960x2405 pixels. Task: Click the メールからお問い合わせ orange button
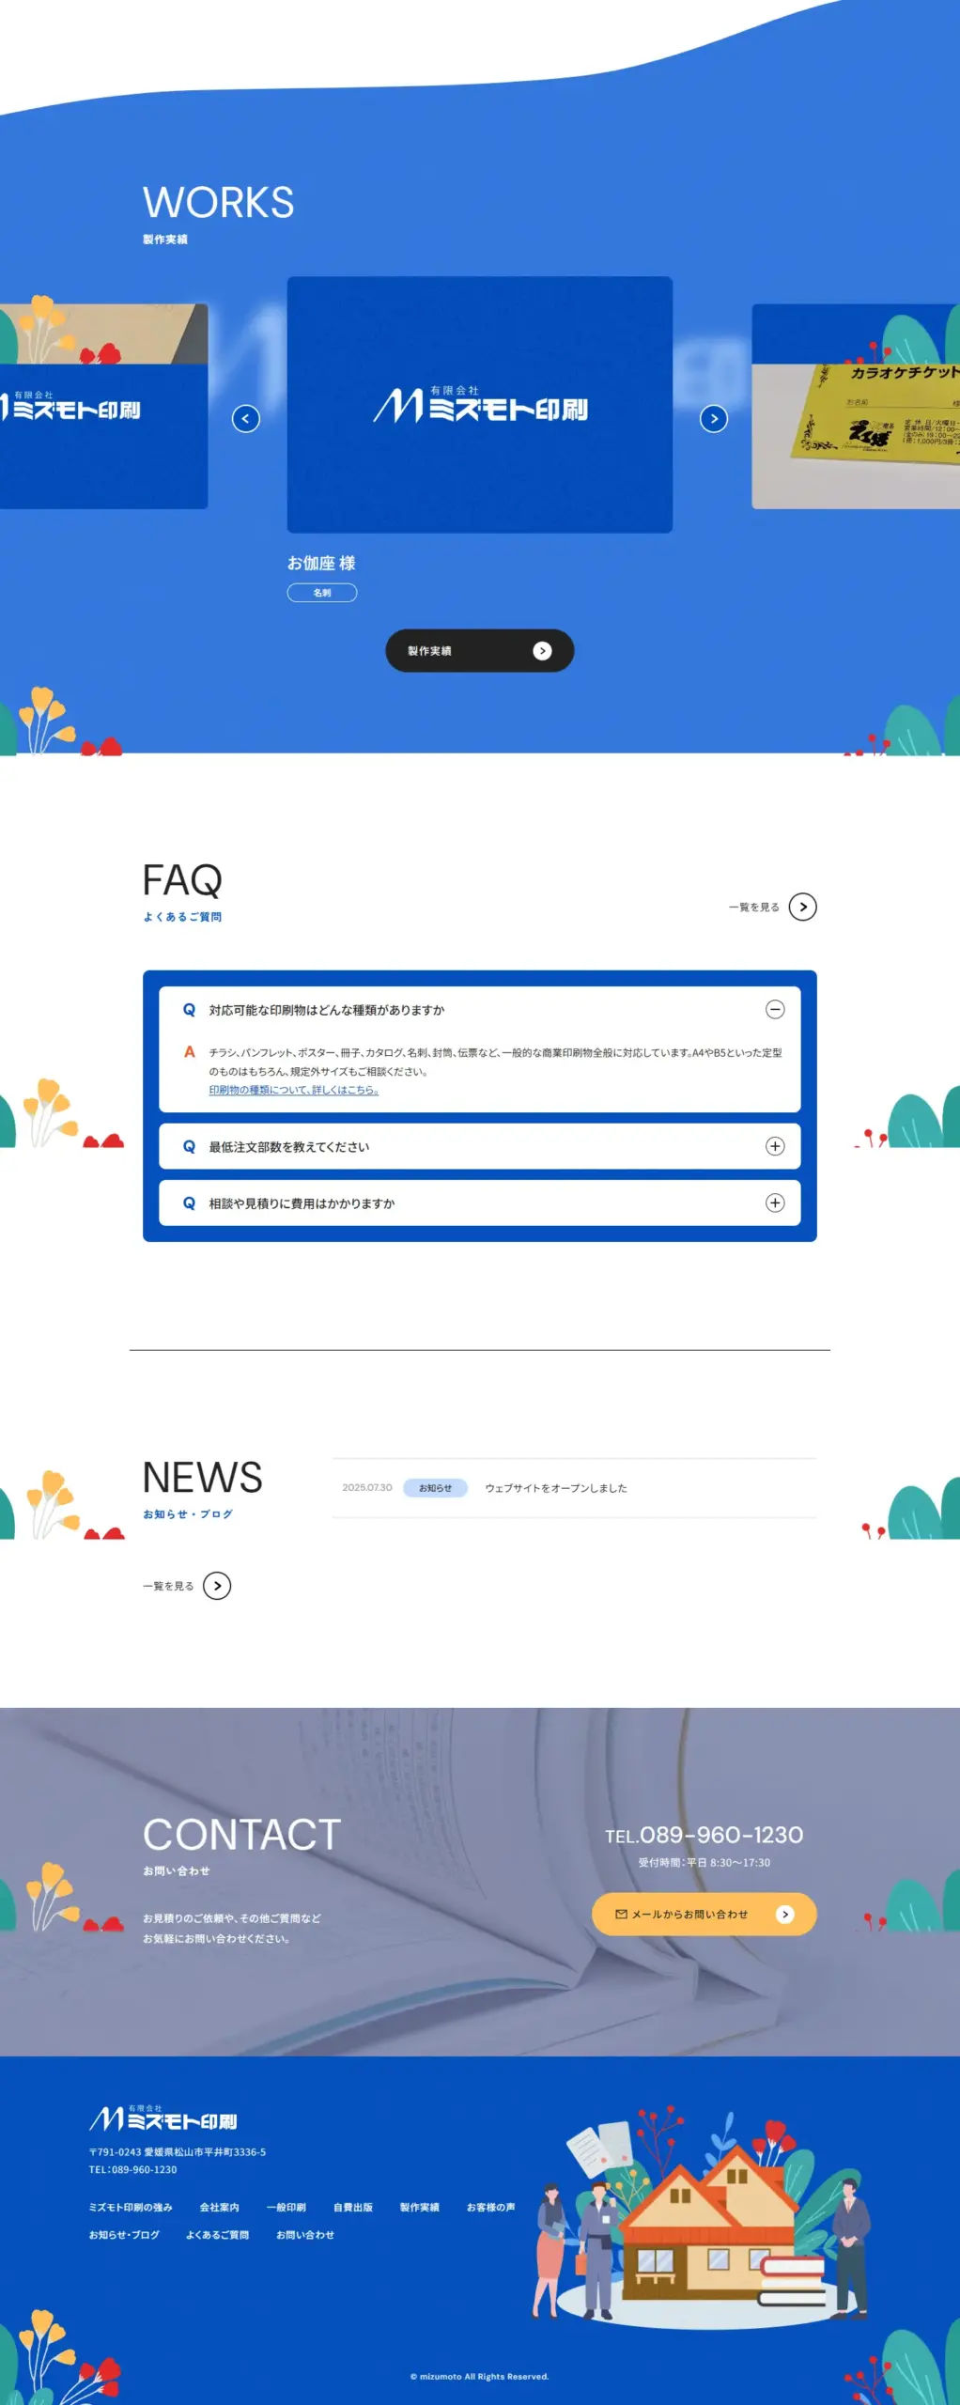pyautogui.click(x=704, y=1914)
